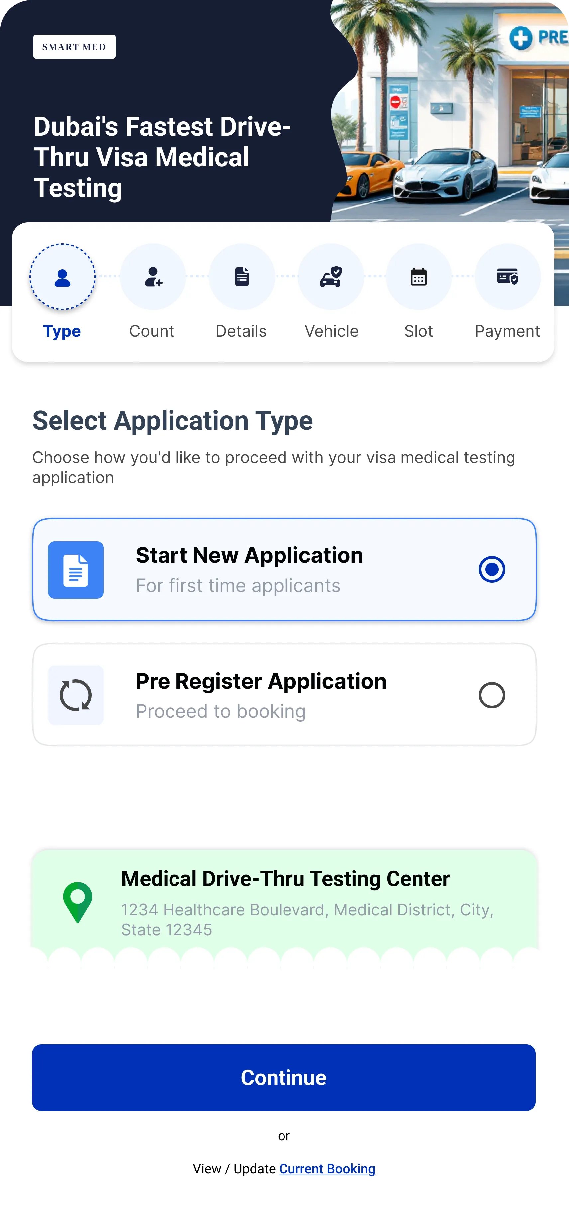The image size is (569, 1232).
Task: Click the Vehicle step label
Action: click(332, 331)
